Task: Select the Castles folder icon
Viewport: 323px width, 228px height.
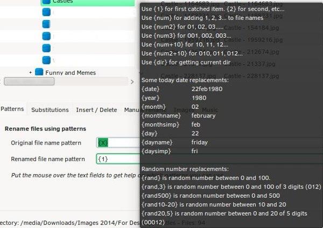Action: click(47, 2)
